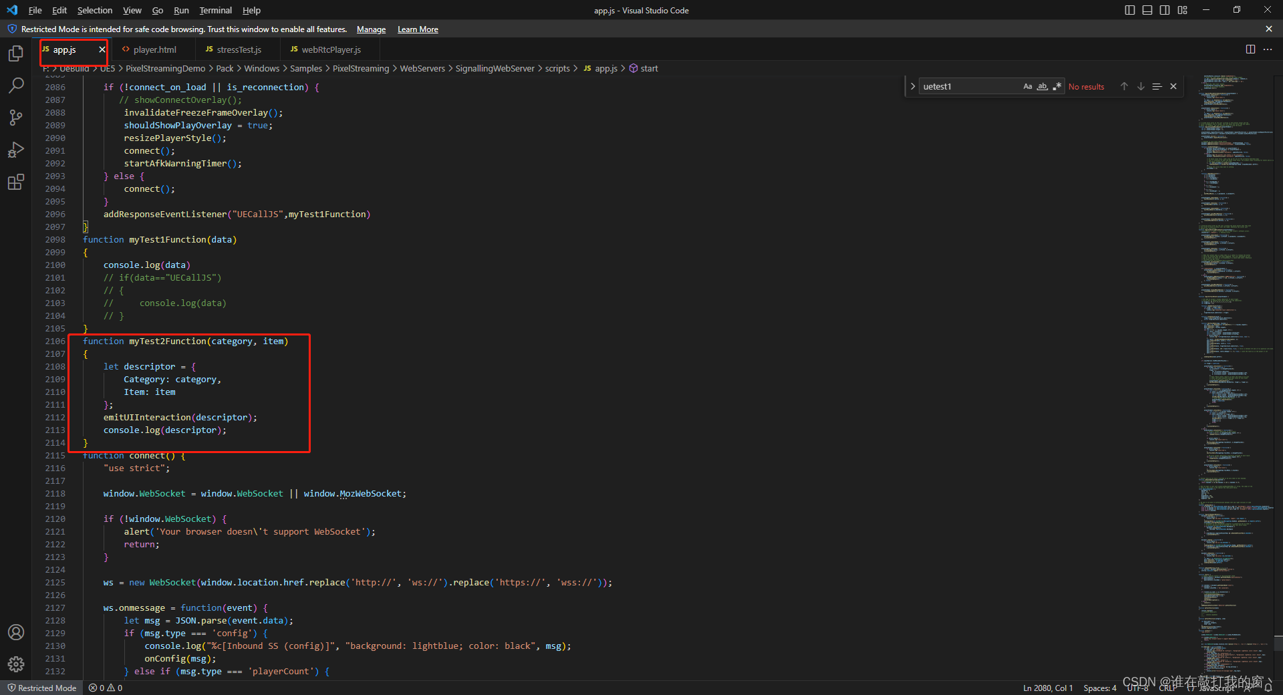
Task: Open Spaces: 4 indentation selector in status bar
Action: (x=1099, y=688)
